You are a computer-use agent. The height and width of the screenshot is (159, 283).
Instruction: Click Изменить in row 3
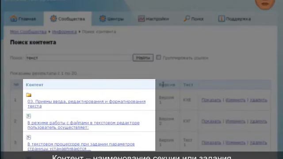click(x=236, y=143)
